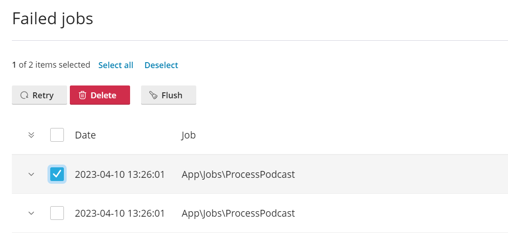Expand all rows with the double chevron
Viewport: 508px width, 240px height.
tap(31, 135)
